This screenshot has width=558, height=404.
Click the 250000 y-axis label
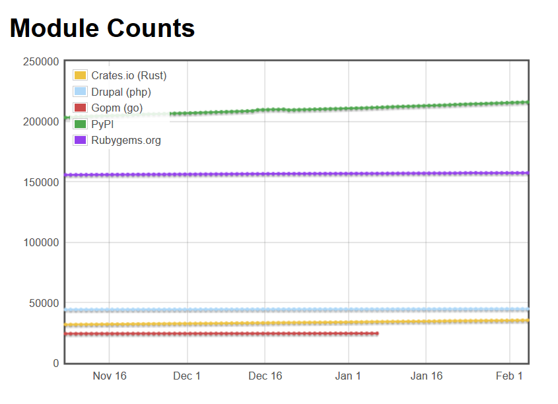(41, 61)
